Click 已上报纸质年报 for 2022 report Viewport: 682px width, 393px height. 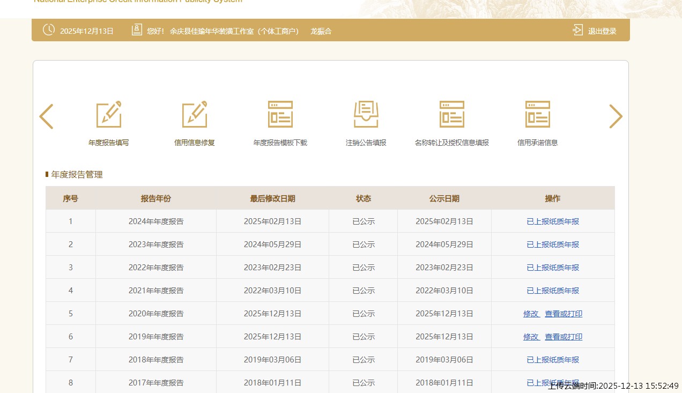(x=553, y=268)
